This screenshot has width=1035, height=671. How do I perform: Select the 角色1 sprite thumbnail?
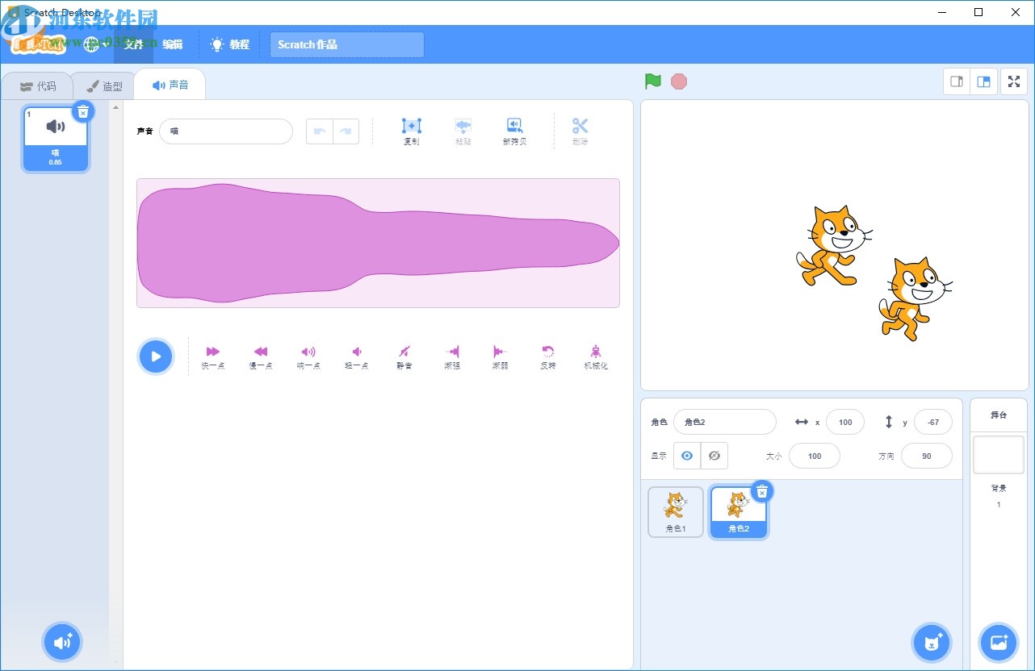click(675, 511)
